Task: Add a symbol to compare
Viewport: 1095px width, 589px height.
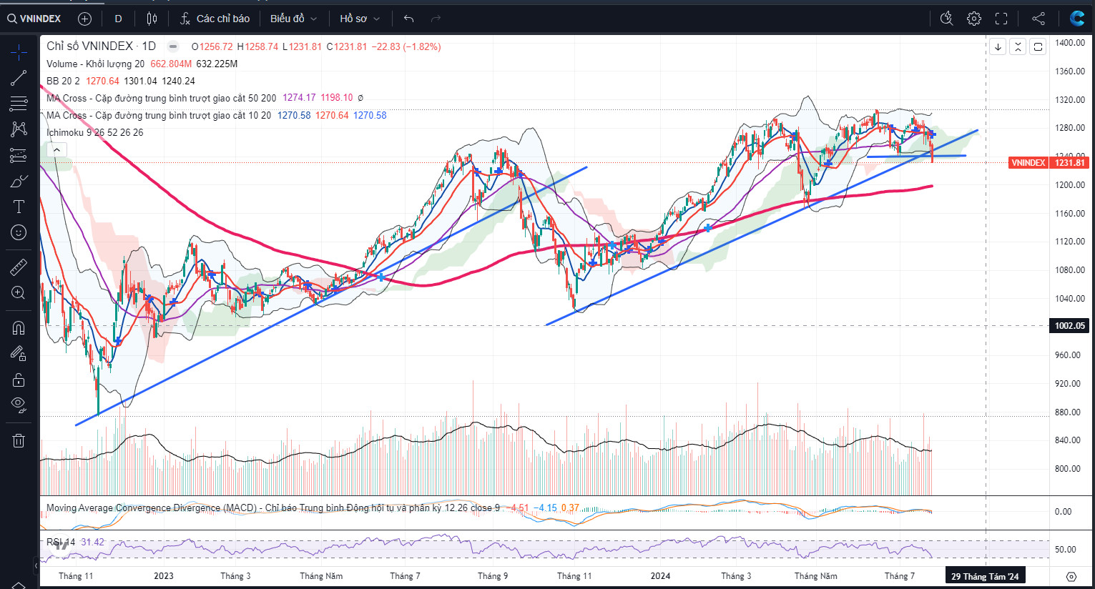Action: point(84,19)
